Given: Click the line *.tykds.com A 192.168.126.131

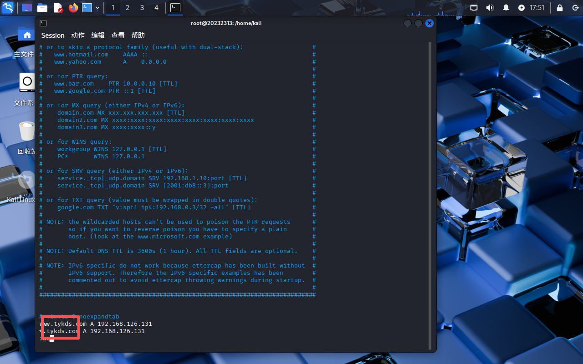Looking at the screenshot, I should click(92, 331).
